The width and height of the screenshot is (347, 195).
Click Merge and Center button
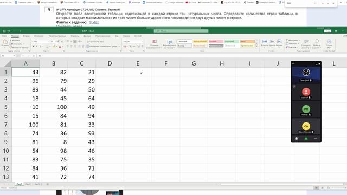click(x=102, y=46)
